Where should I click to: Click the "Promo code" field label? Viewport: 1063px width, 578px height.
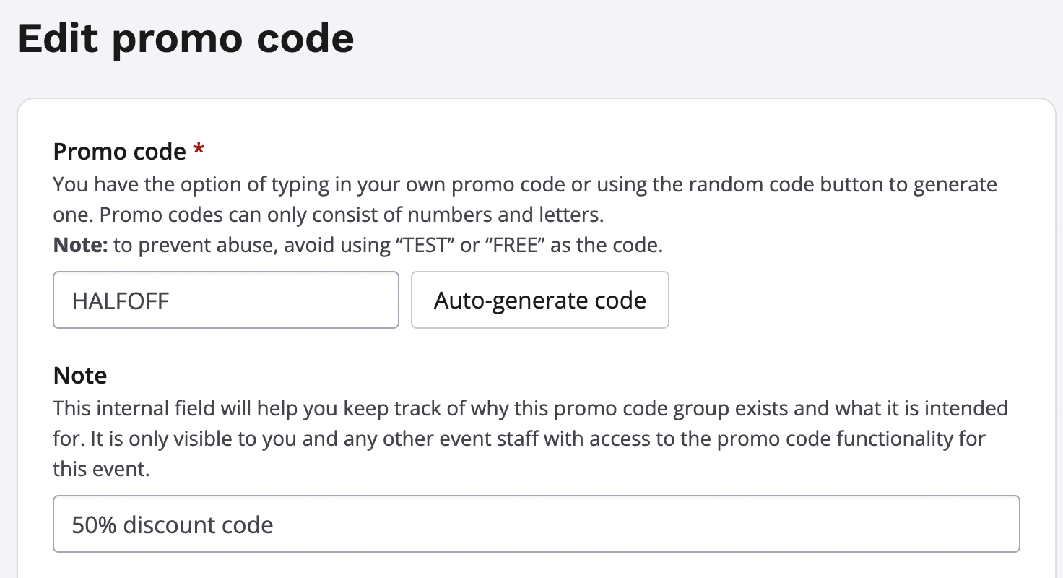pos(120,152)
